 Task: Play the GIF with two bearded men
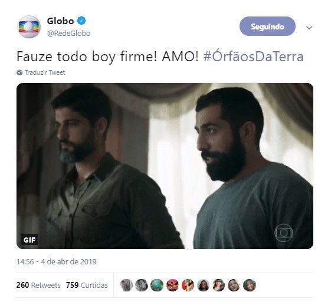[x=165, y=166]
